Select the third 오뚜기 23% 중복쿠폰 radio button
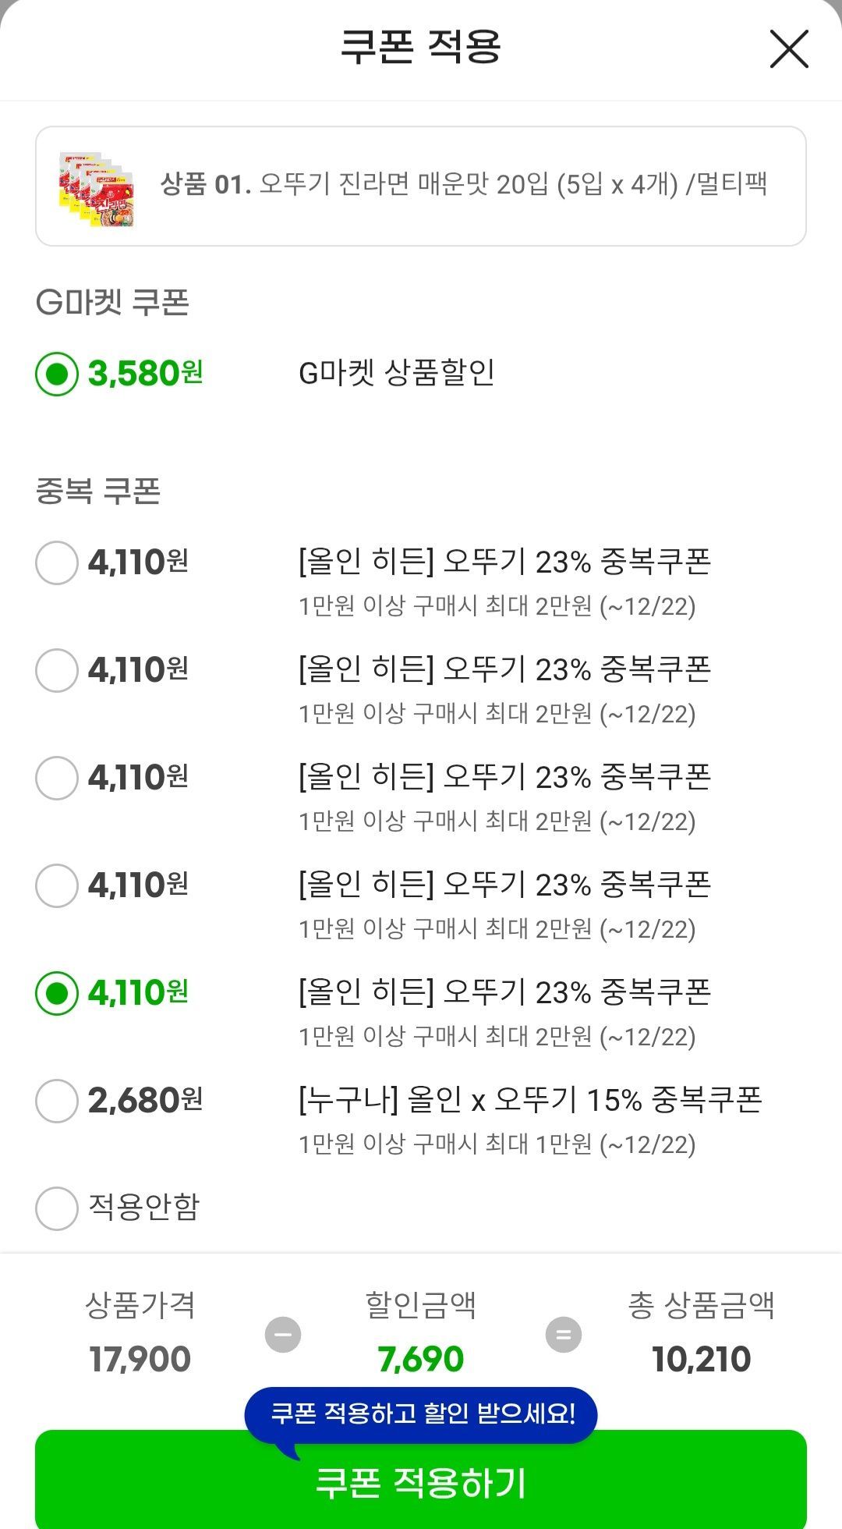The height and width of the screenshot is (1529, 842). 57,778
